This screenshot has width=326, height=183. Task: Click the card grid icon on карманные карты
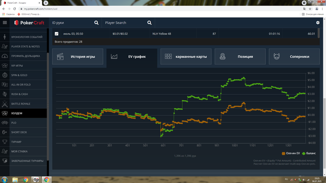[168, 56]
